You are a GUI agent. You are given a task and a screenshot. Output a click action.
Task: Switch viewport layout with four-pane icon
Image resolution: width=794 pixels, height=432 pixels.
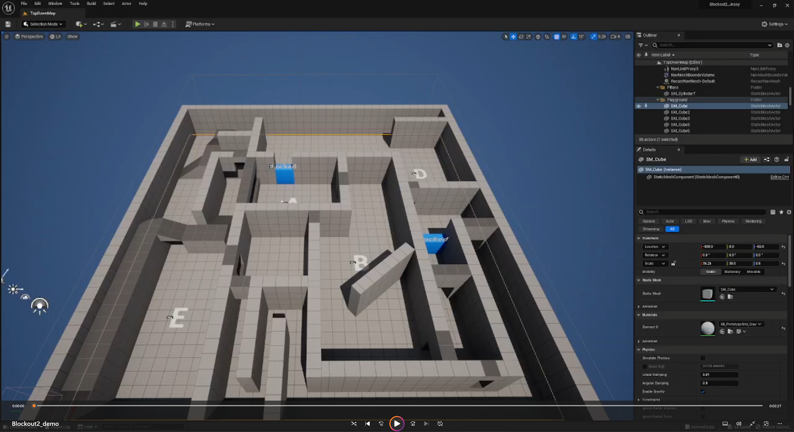[628, 37]
